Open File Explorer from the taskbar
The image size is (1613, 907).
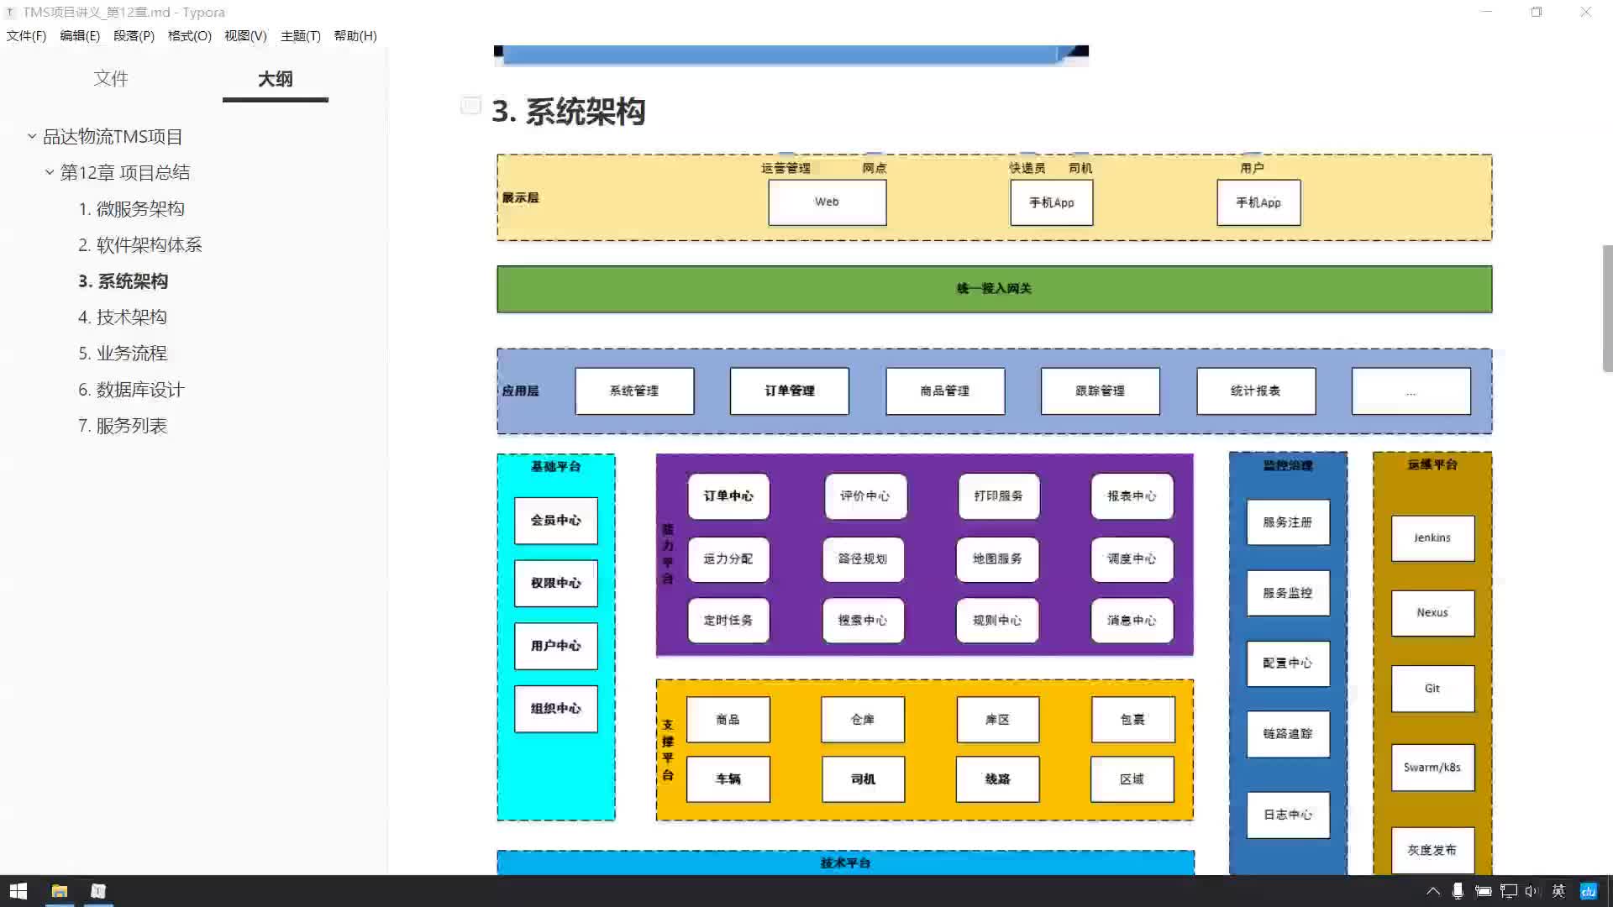(x=59, y=891)
